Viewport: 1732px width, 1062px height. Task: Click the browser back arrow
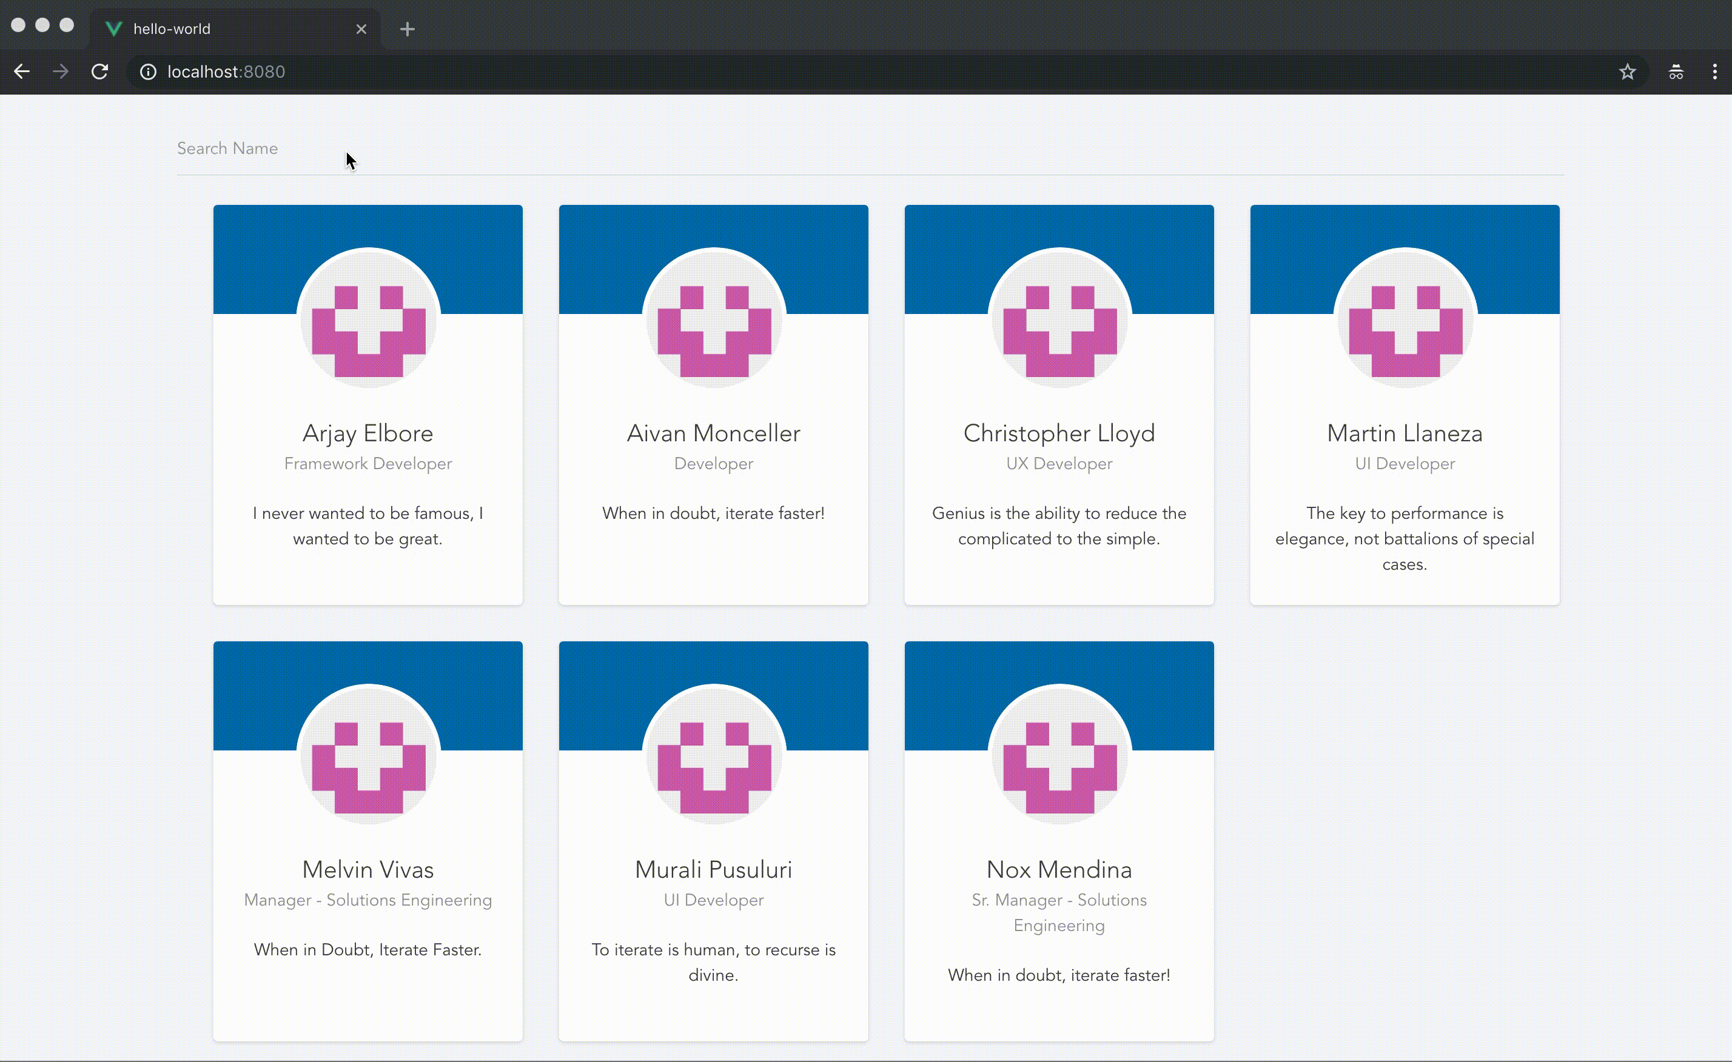coord(22,72)
